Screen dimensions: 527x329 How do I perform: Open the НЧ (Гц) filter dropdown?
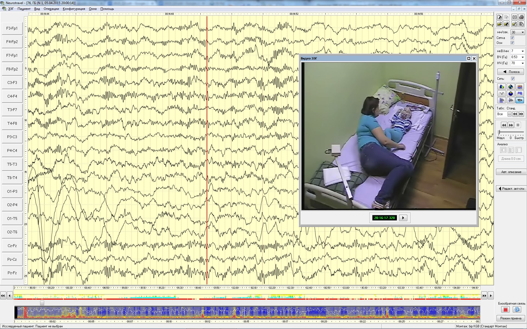click(523, 63)
